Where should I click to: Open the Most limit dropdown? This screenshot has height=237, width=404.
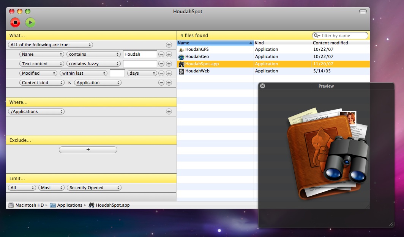tap(51, 188)
